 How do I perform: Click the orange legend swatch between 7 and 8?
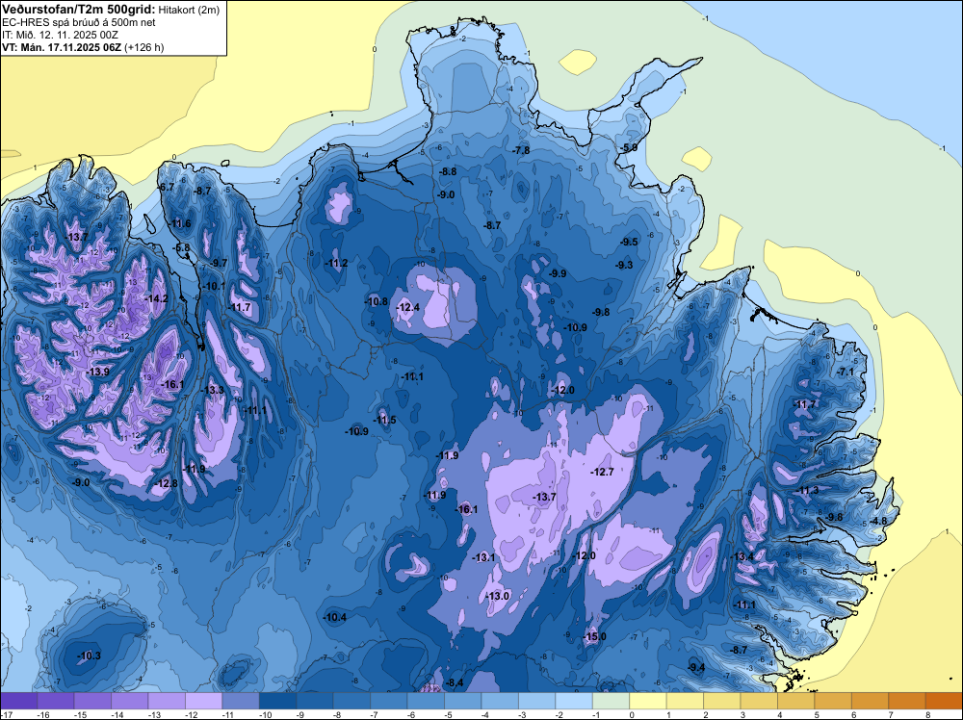[x=907, y=701]
